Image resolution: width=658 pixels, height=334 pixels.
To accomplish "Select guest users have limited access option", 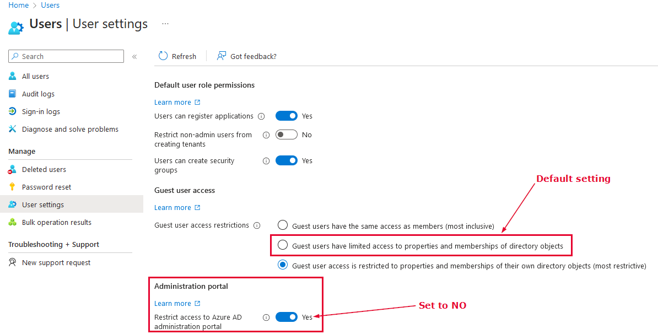I will pyautogui.click(x=283, y=245).
